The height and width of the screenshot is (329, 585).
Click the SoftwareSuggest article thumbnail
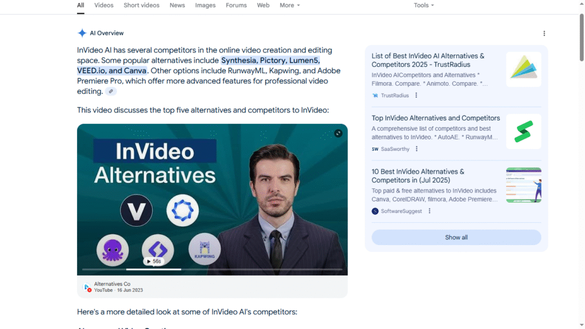(523, 185)
